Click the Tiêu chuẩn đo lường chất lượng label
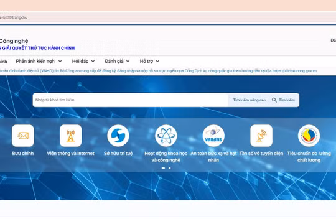 [309, 157]
